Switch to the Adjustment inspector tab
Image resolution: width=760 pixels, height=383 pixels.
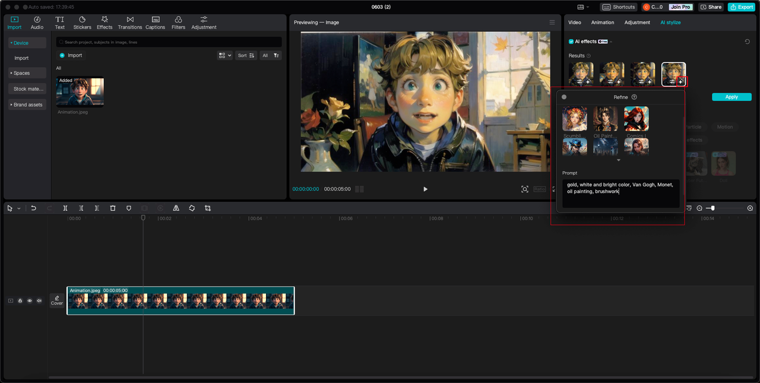pos(637,23)
